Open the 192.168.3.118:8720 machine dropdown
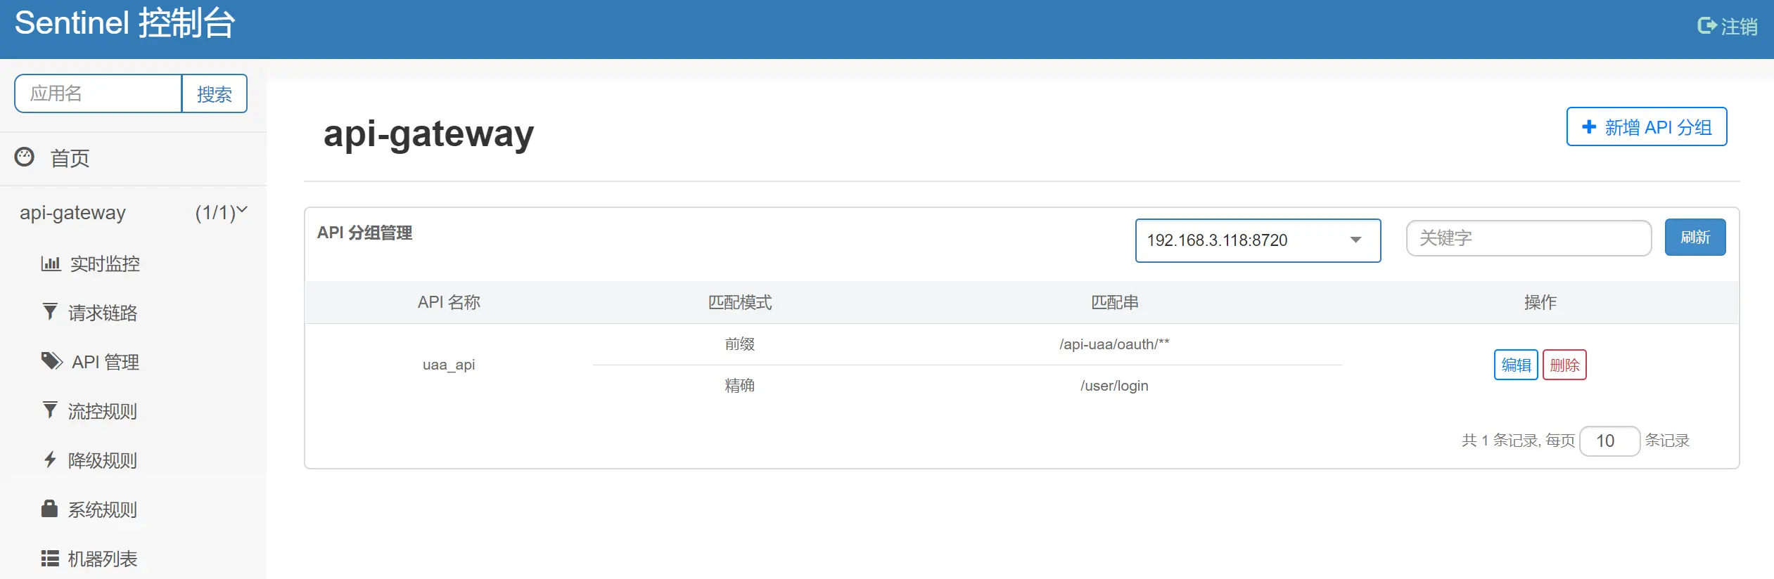Image resolution: width=1774 pixels, height=579 pixels. (x=1258, y=240)
